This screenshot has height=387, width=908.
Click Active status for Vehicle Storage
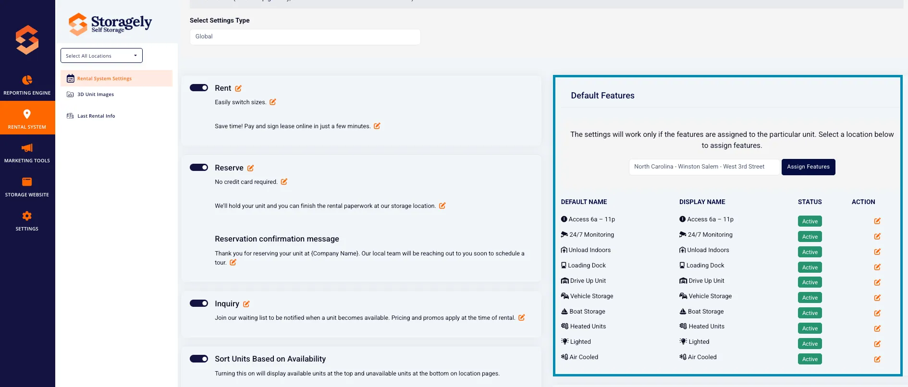(810, 298)
